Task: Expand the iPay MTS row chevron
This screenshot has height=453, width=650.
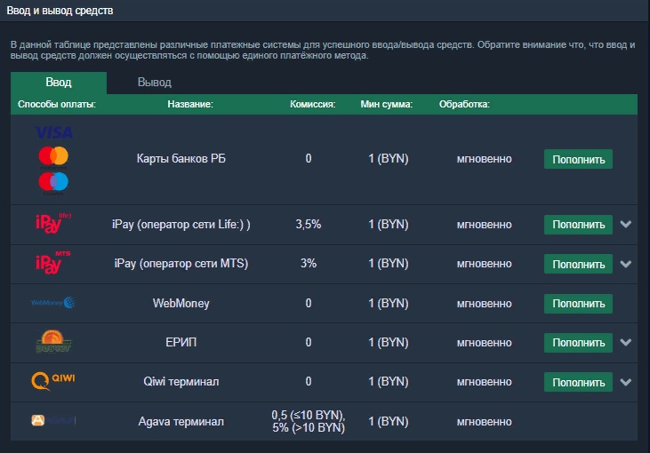Action: coord(625,263)
